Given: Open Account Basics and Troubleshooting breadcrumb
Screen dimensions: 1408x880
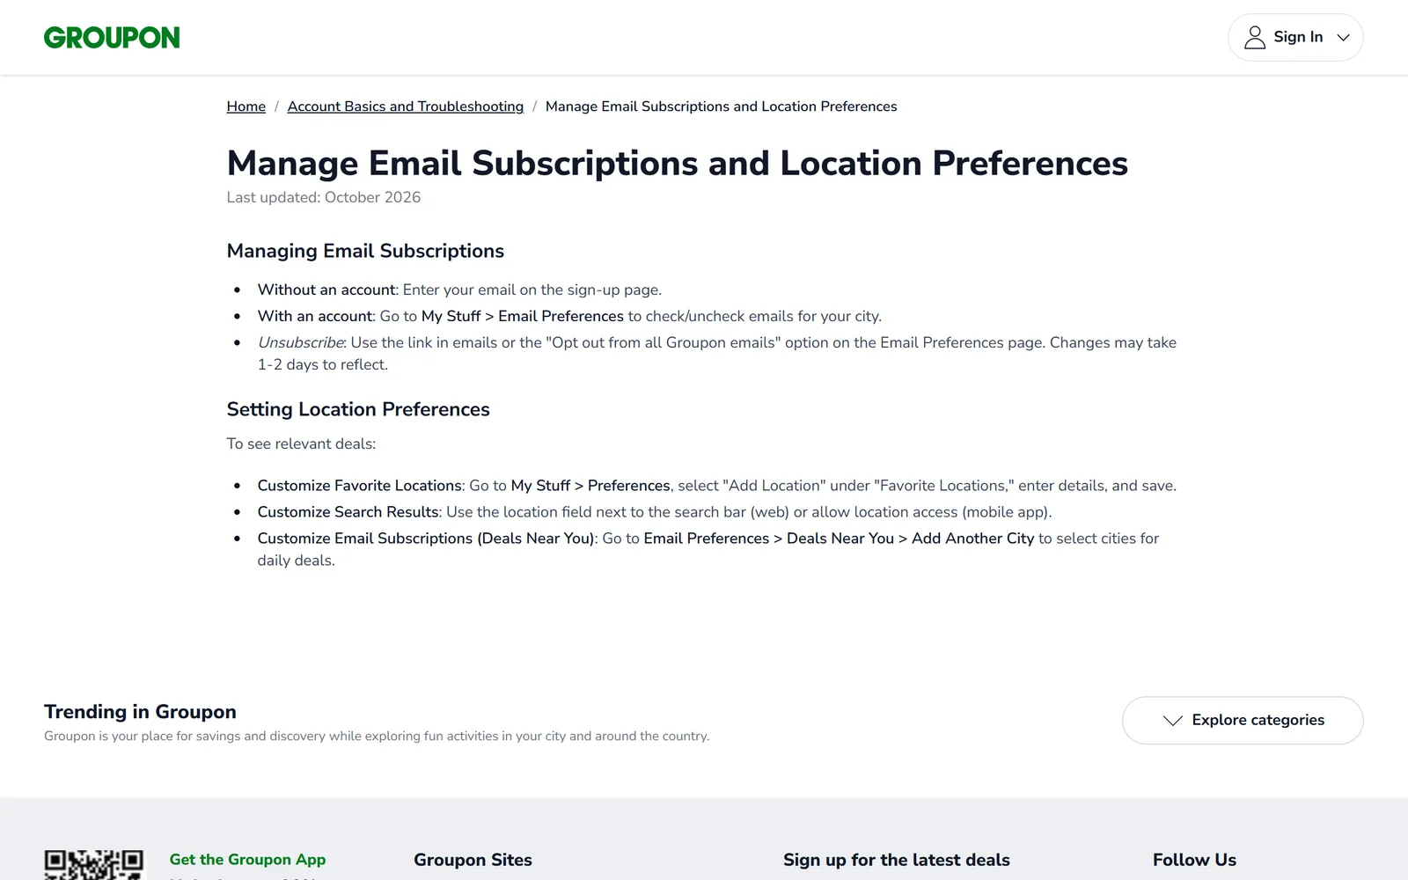Looking at the screenshot, I should [406, 106].
